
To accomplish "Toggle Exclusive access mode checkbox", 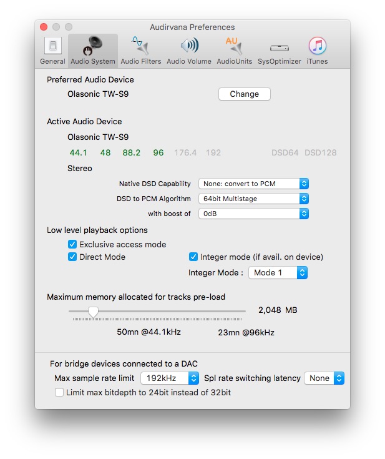I will pyautogui.click(x=72, y=244).
